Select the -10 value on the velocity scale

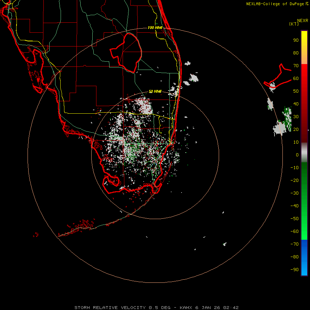[294, 168]
